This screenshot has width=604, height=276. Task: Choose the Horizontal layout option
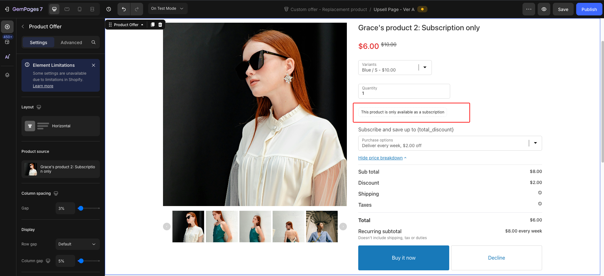click(61, 126)
